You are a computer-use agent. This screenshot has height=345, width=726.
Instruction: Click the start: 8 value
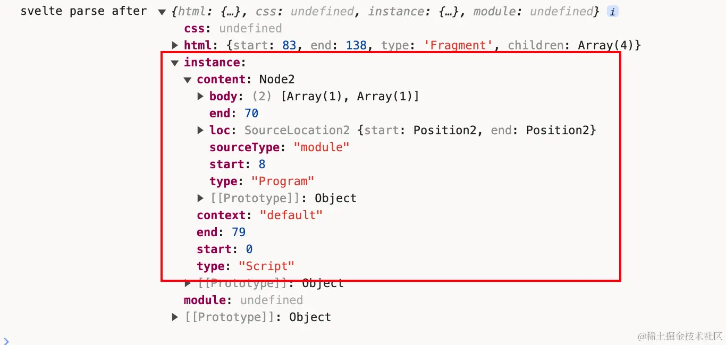tap(262, 165)
